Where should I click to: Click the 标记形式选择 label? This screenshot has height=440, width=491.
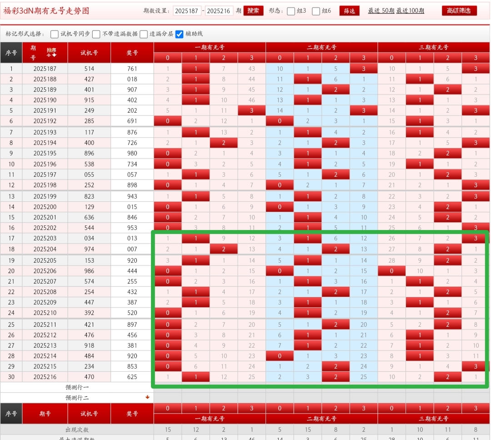(x=25, y=34)
